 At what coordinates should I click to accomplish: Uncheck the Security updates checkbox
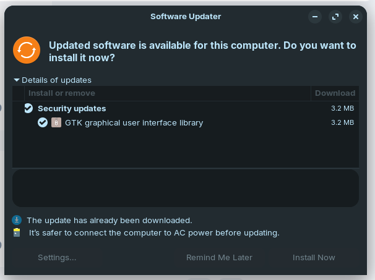pos(28,108)
